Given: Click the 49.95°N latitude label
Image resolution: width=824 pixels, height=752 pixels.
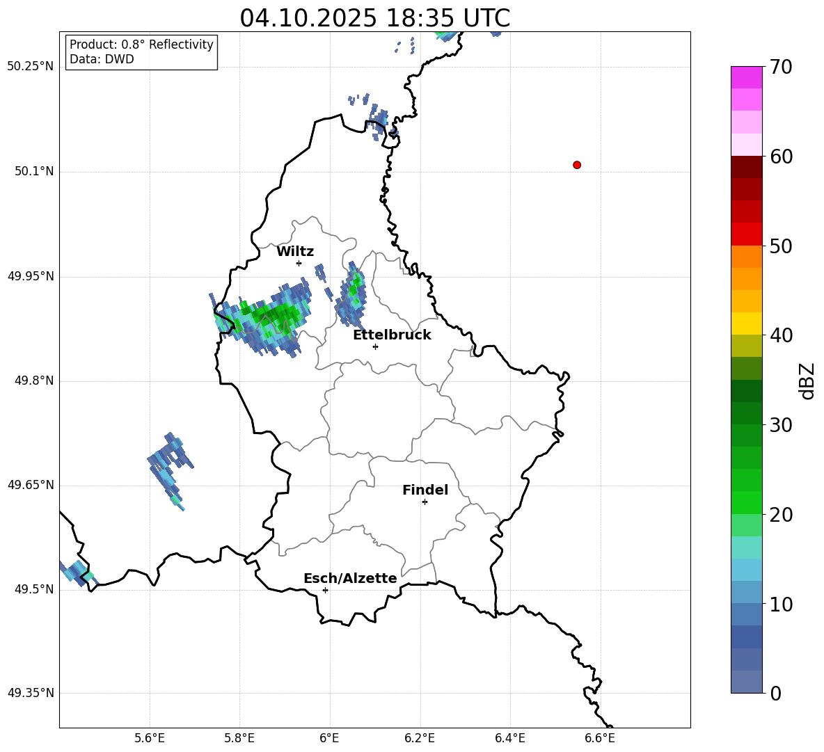Looking at the screenshot, I should tap(31, 275).
